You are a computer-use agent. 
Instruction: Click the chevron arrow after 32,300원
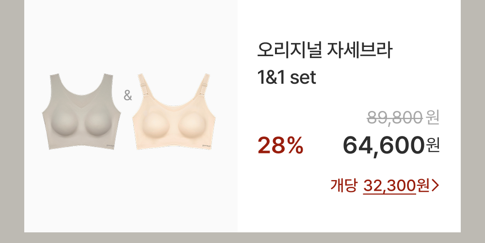(x=435, y=185)
